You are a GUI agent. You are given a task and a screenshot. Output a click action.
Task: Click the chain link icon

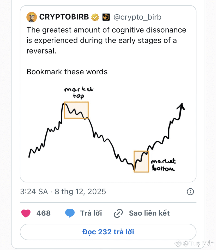coord(118,213)
